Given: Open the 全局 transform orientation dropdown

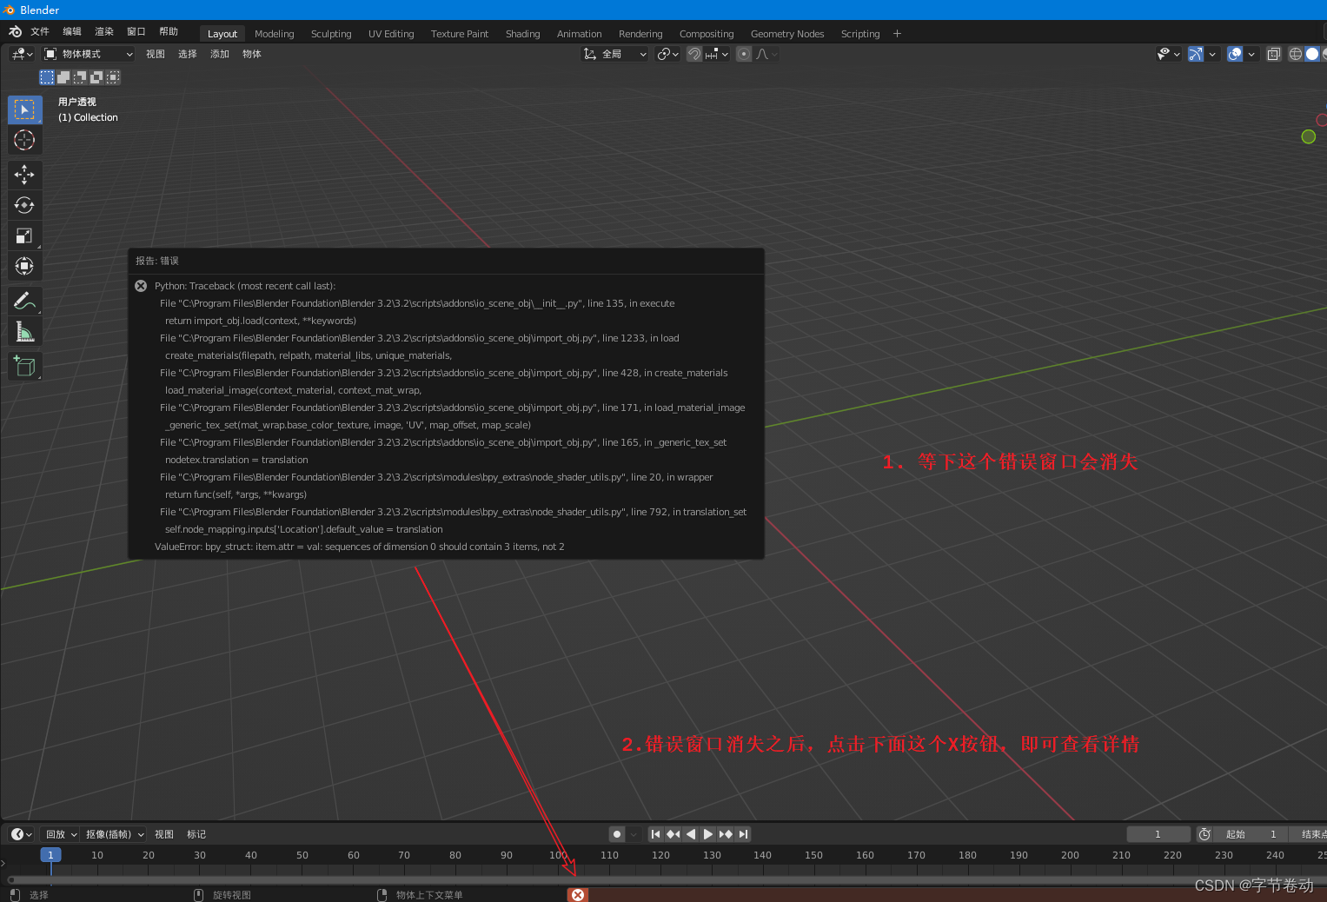Looking at the screenshot, I should click(614, 54).
